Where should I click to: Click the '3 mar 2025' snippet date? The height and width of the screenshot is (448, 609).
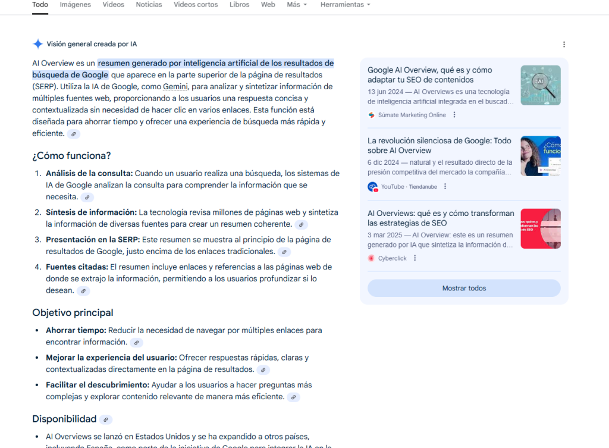pos(385,235)
